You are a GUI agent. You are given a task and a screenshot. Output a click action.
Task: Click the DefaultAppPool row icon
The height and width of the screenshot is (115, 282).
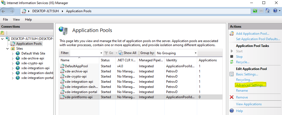(62, 66)
